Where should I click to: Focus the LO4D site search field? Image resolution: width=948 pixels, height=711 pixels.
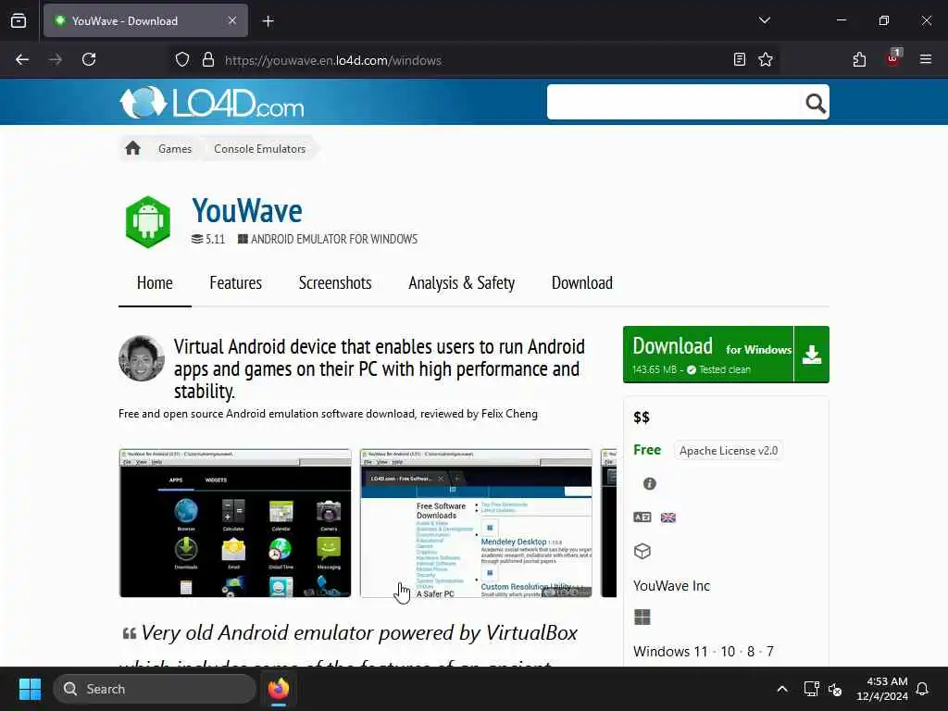tap(674, 102)
